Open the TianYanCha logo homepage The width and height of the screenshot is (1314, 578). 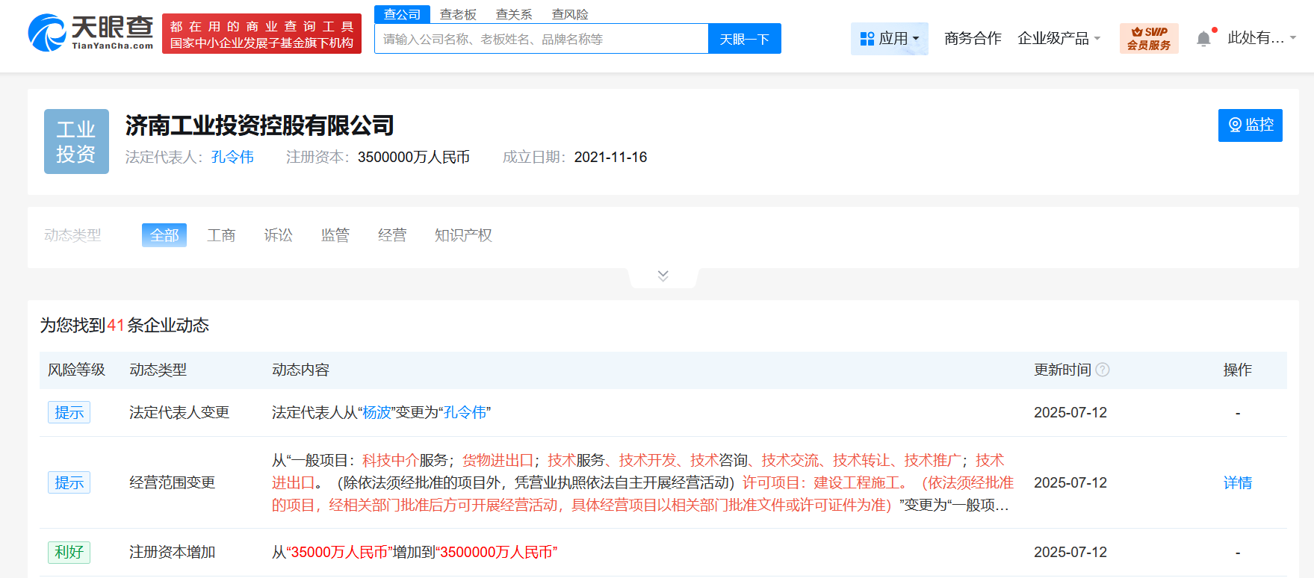[90, 34]
